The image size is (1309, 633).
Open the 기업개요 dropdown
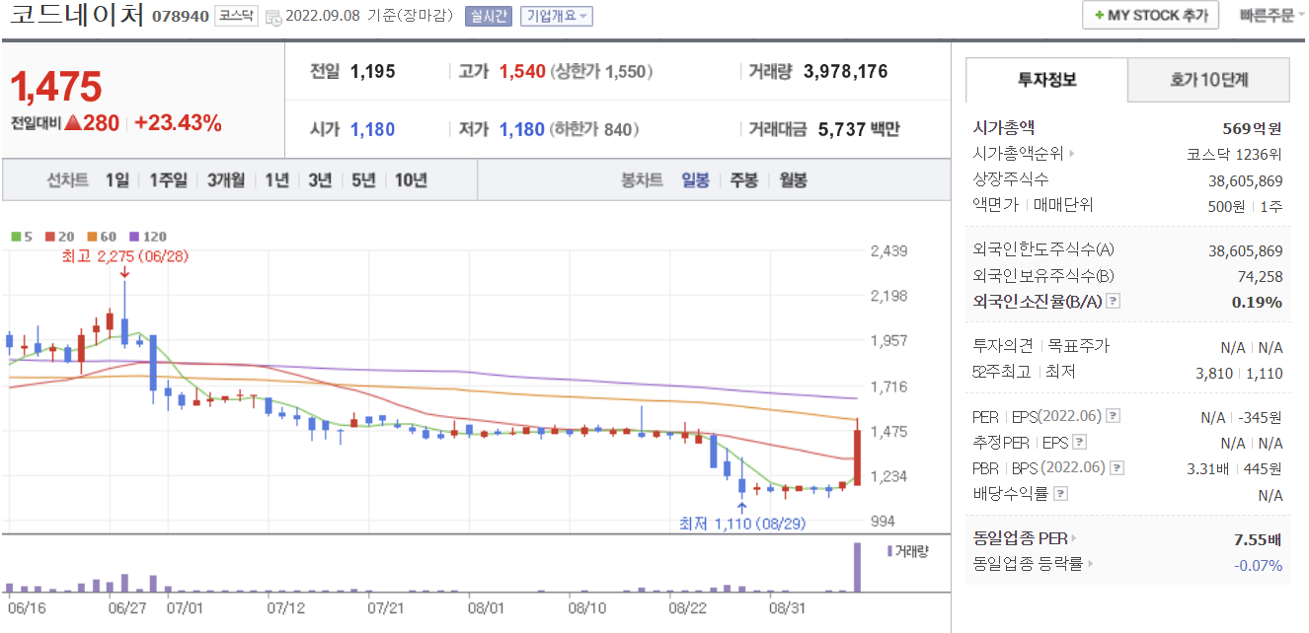click(x=559, y=17)
